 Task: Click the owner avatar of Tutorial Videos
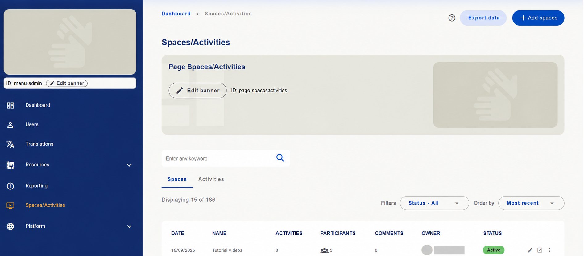(x=427, y=250)
